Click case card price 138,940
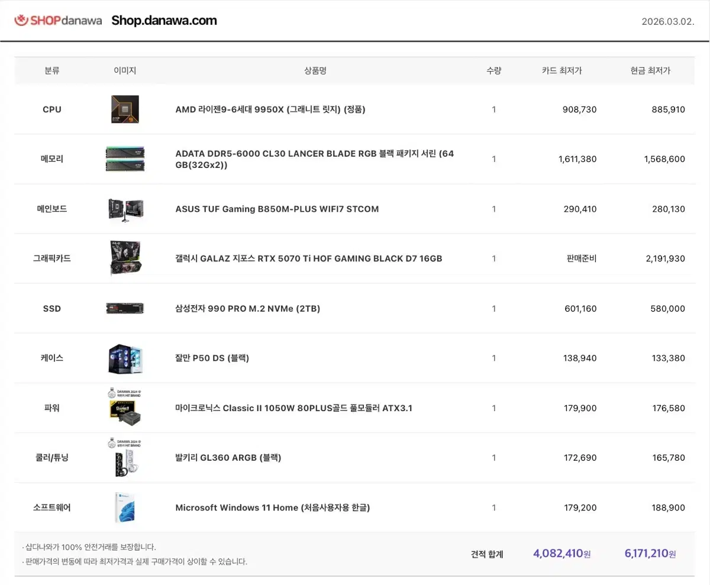 click(x=580, y=358)
